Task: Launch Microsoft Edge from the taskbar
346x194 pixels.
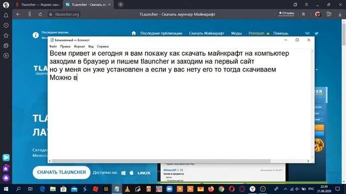Action: coord(42,189)
